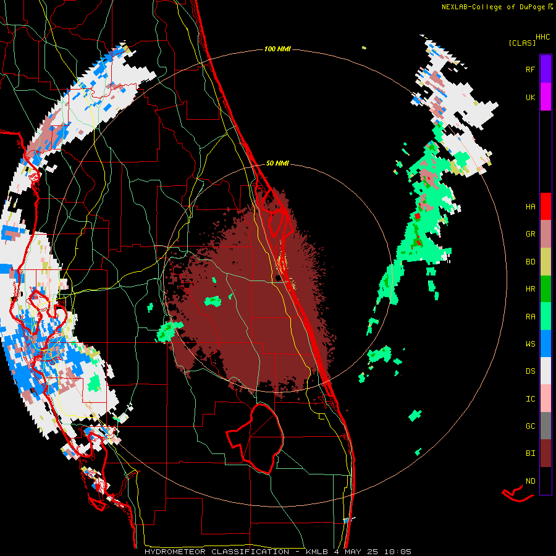Click the ND label in the legend
The width and height of the screenshot is (556, 556).
[530, 481]
